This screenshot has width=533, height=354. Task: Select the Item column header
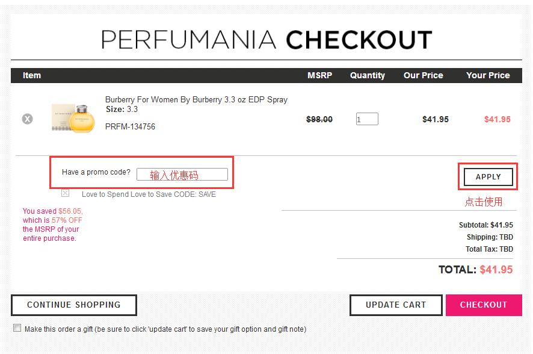[x=32, y=75]
